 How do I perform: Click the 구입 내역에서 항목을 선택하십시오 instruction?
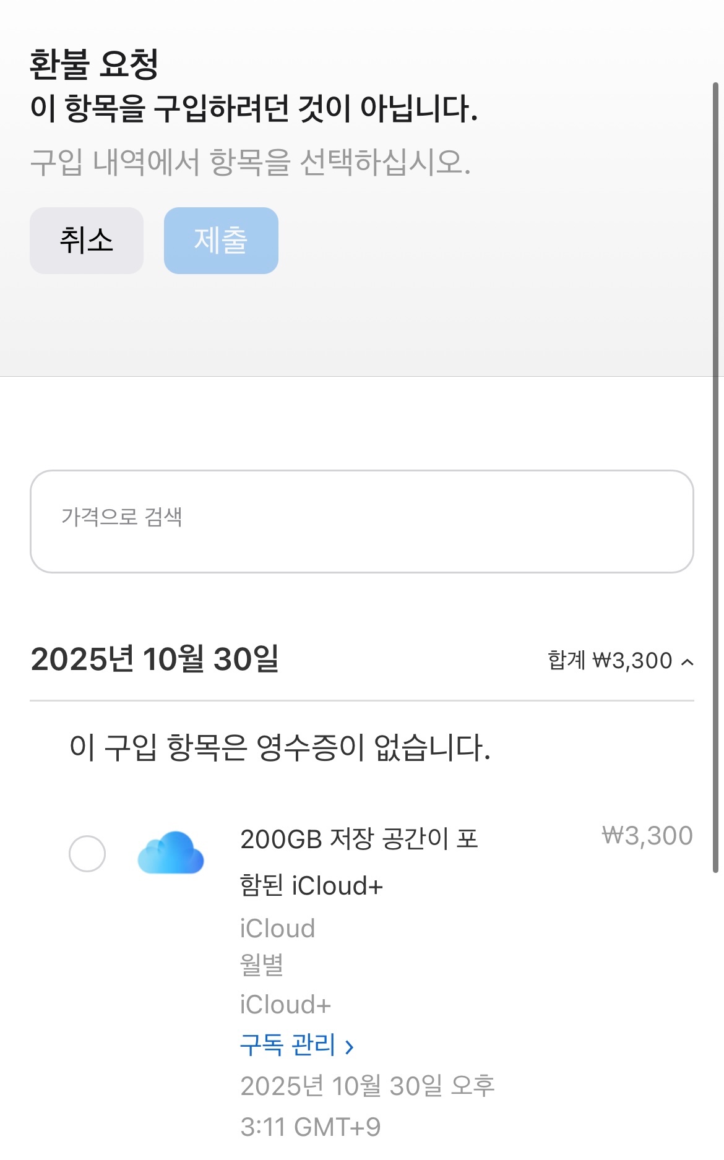250,162
